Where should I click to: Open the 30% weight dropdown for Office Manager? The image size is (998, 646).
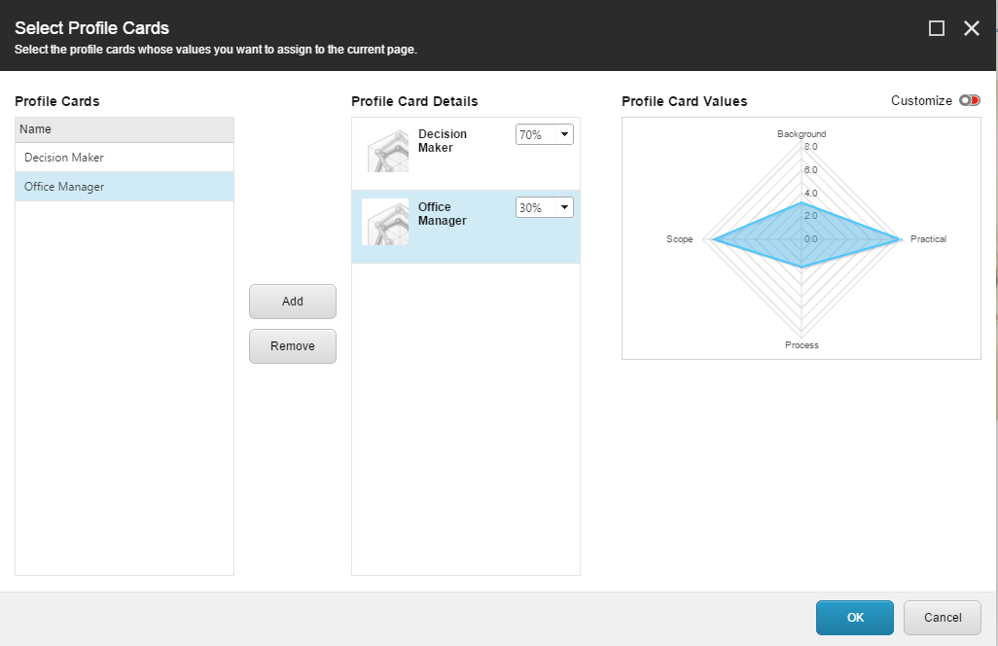pyautogui.click(x=564, y=206)
